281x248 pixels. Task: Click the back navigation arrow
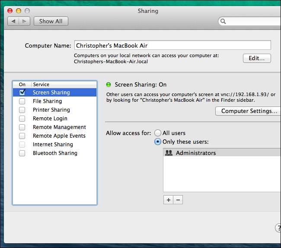tap(13, 21)
